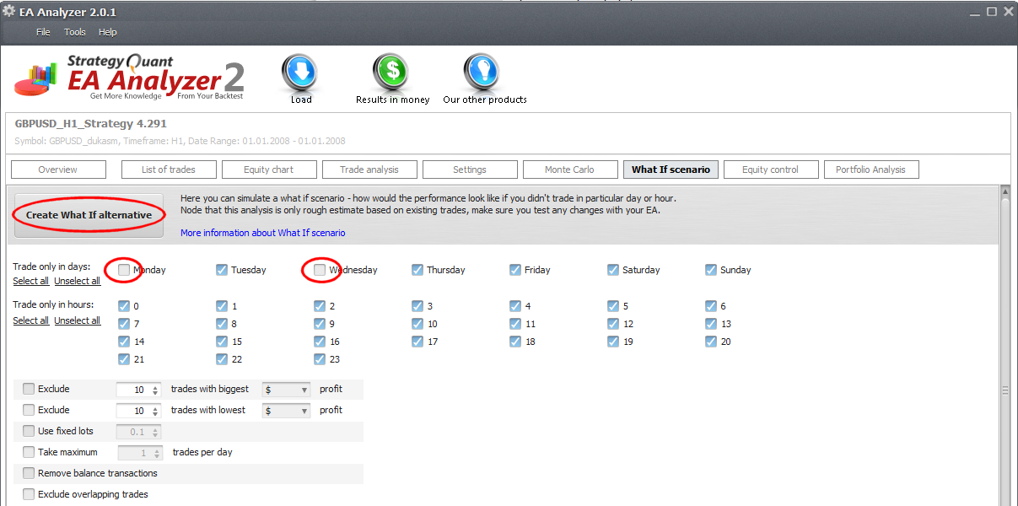Uncheck hour 4 checkbox
This screenshot has width=1018, height=506.
point(515,306)
